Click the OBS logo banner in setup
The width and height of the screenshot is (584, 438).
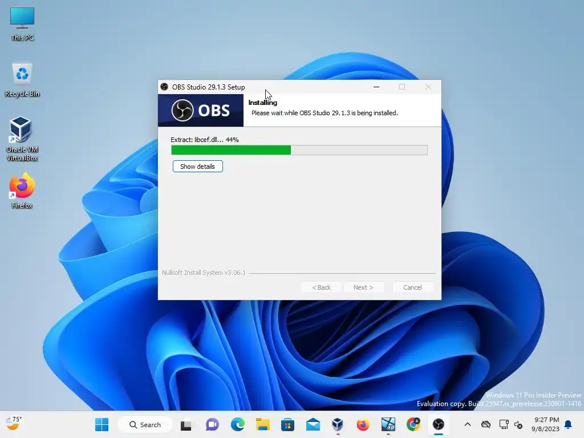(x=201, y=110)
